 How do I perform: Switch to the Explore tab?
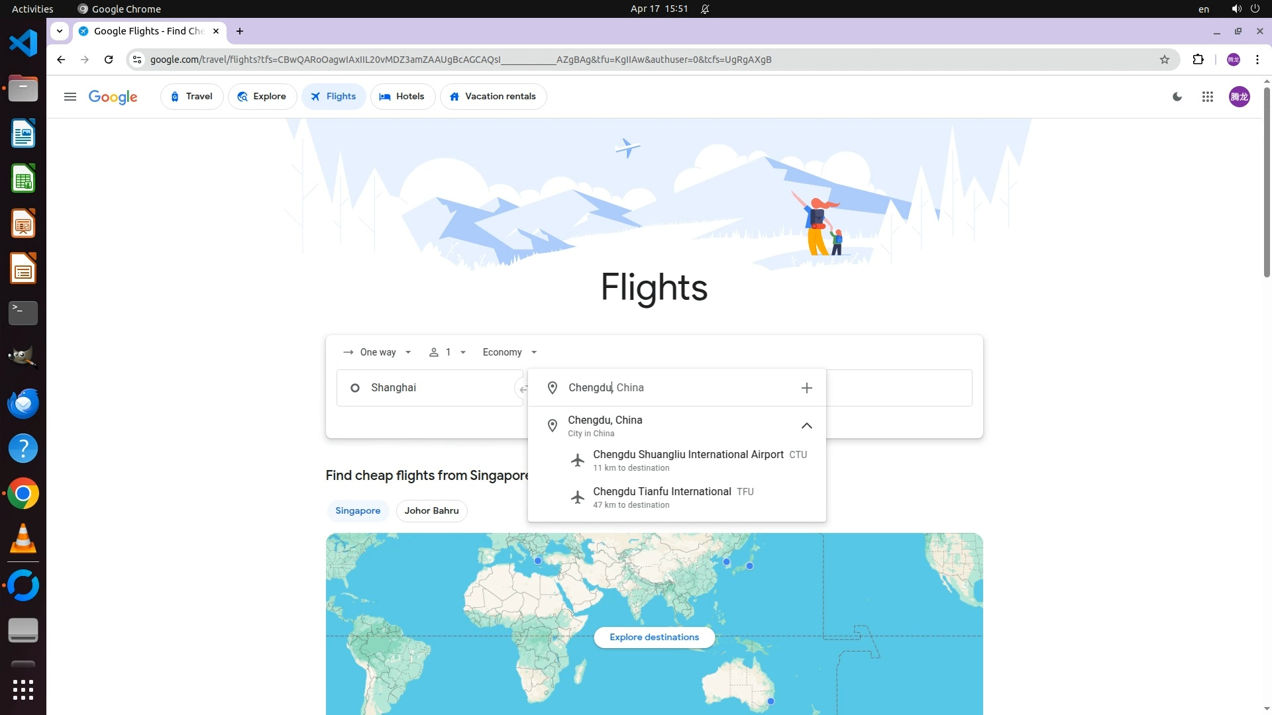[x=262, y=97]
